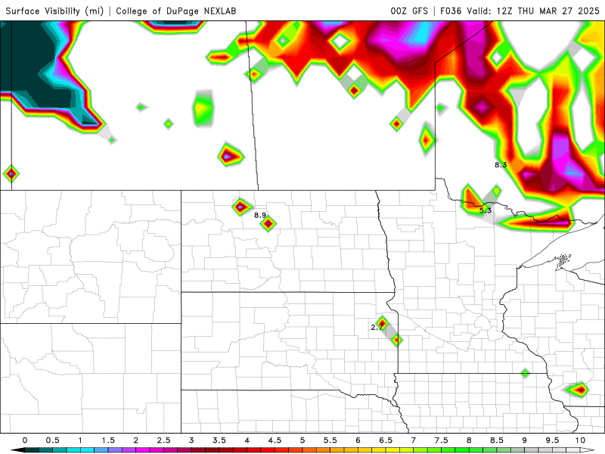Click the '8' label on color scale
This screenshot has width=605, height=454.
(469, 440)
